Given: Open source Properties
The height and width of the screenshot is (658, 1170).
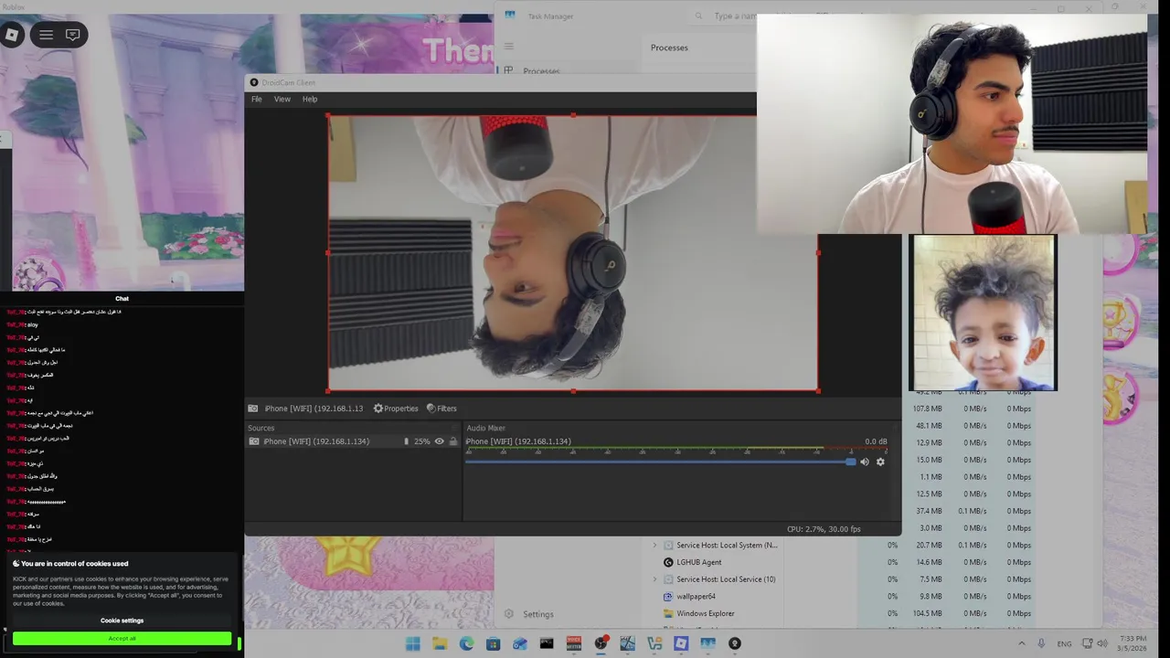Looking at the screenshot, I should [x=396, y=409].
